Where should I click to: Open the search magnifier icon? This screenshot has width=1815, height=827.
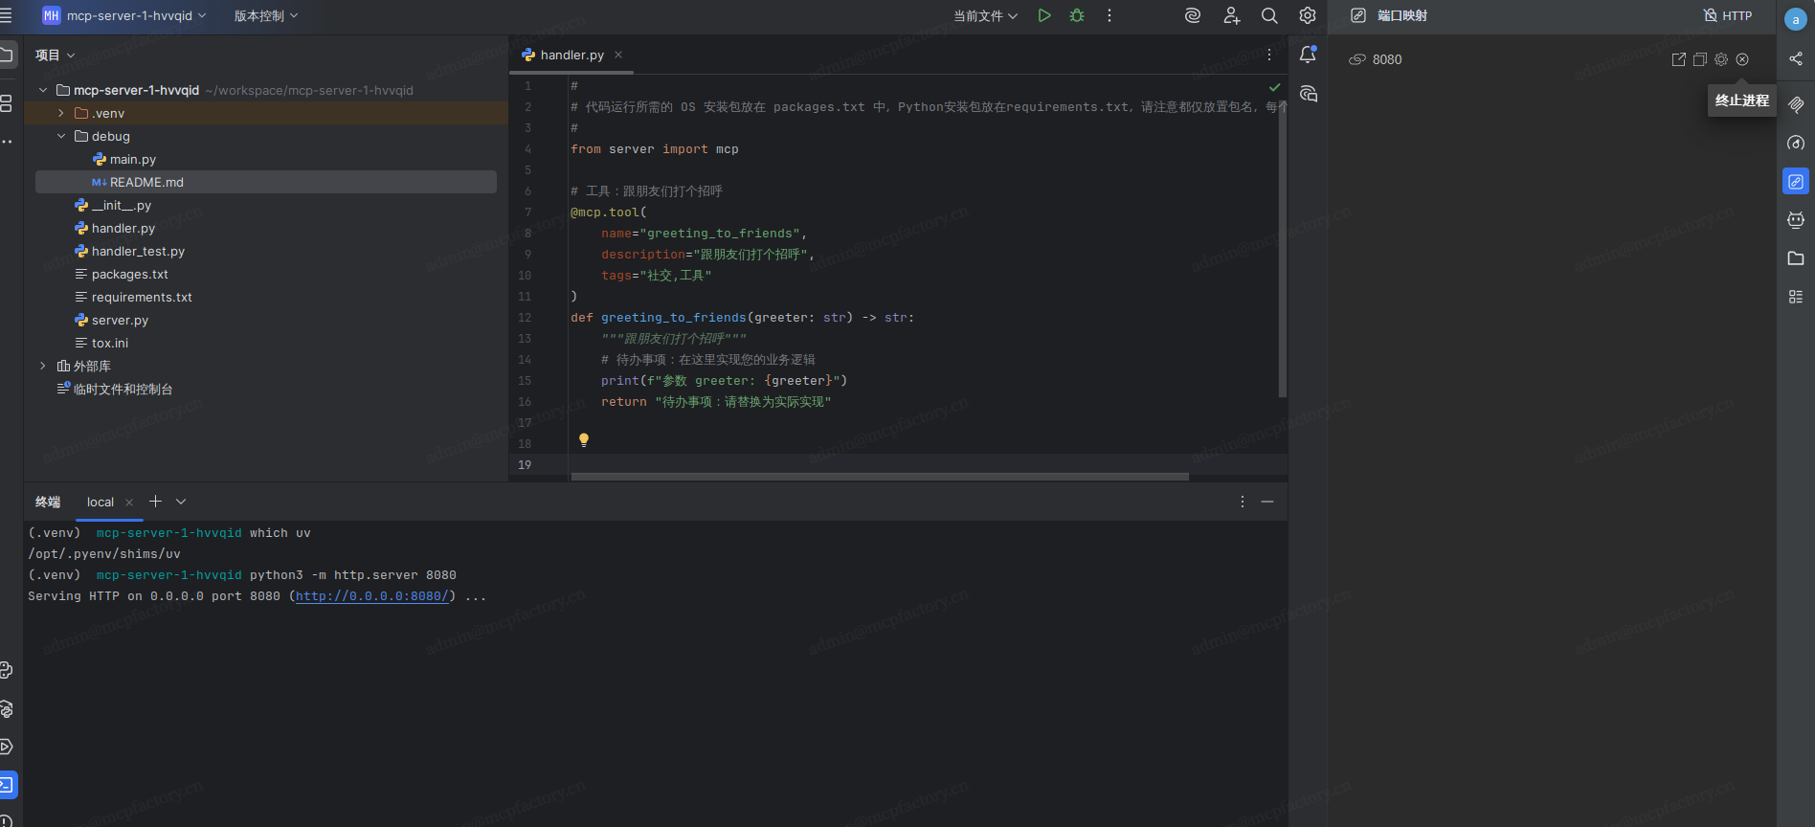[x=1269, y=15]
